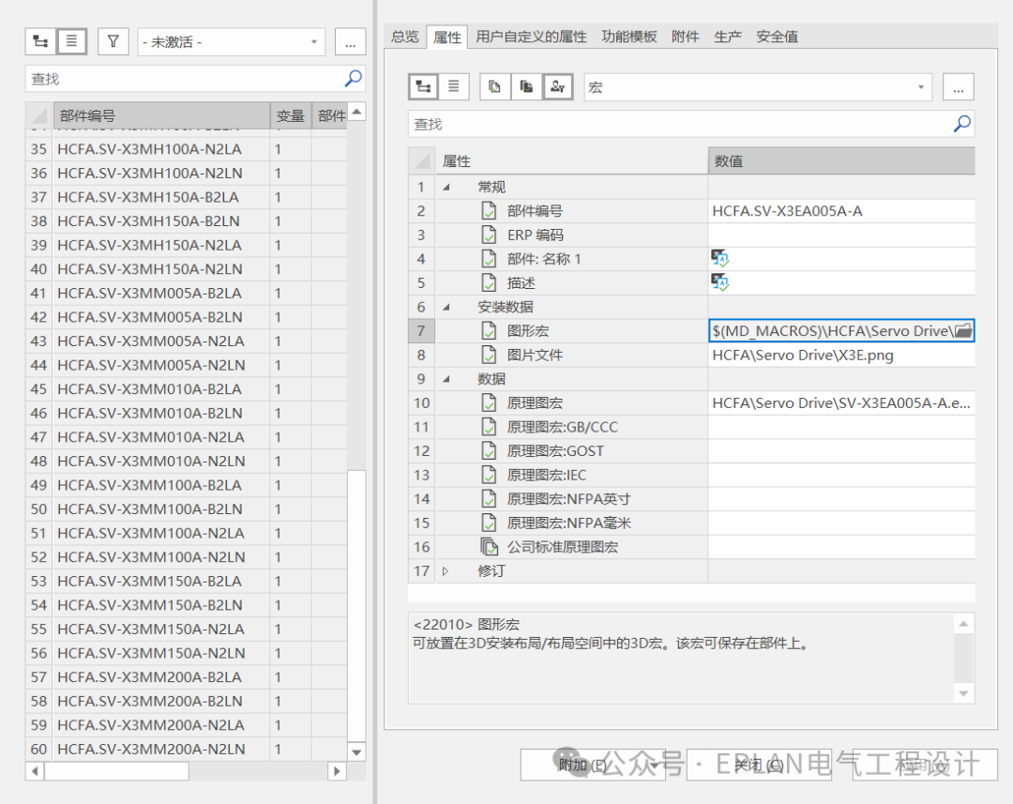The width and height of the screenshot is (1013, 804).
Task: Click search magnifier in parts list
Action: point(354,79)
